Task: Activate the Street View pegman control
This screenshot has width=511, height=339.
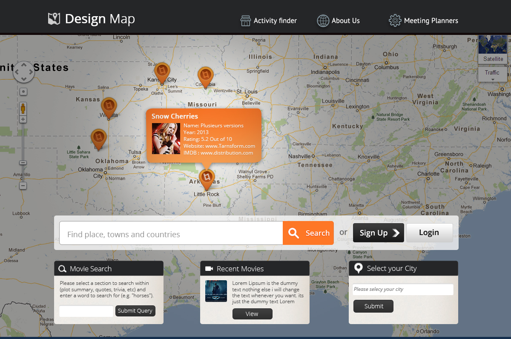Action: coord(23,108)
